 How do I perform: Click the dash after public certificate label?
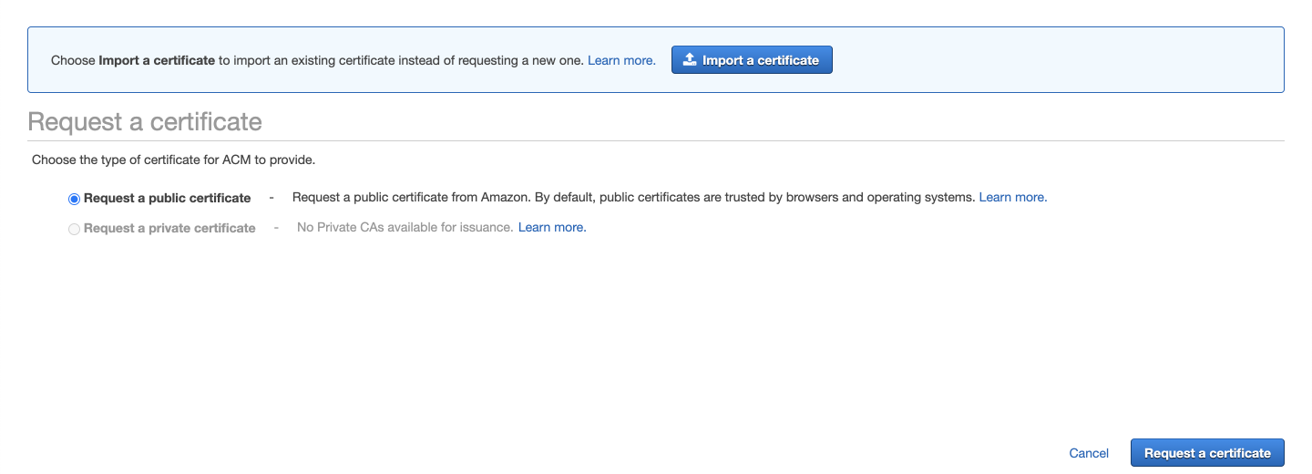(x=272, y=198)
